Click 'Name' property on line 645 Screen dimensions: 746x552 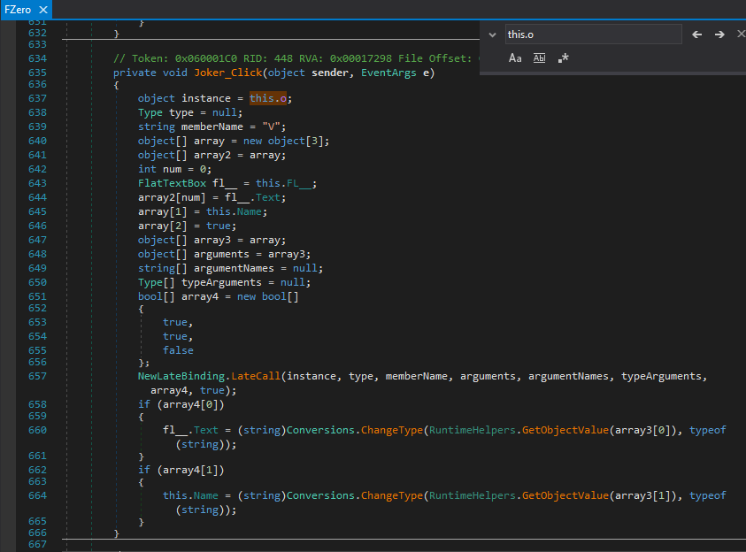point(250,212)
